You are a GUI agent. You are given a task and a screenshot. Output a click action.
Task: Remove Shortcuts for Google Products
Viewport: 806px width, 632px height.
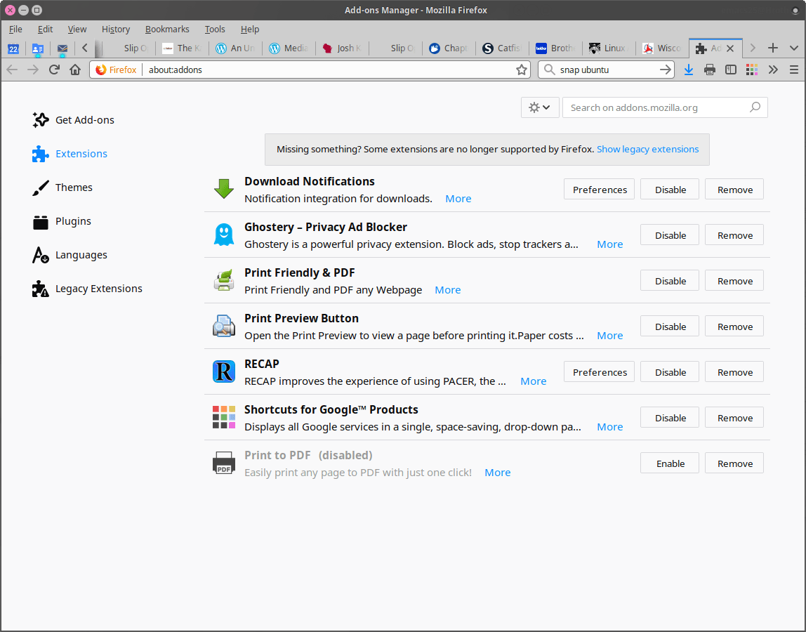(734, 417)
